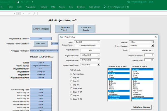Screen dimensions: 167x111
Task: Click the Project Identifier field with BIG
Action: coord(90,50)
